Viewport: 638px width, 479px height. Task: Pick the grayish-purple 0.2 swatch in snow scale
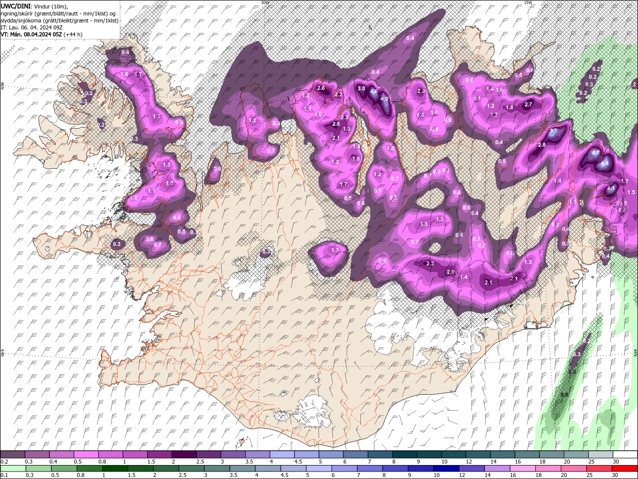[13, 455]
